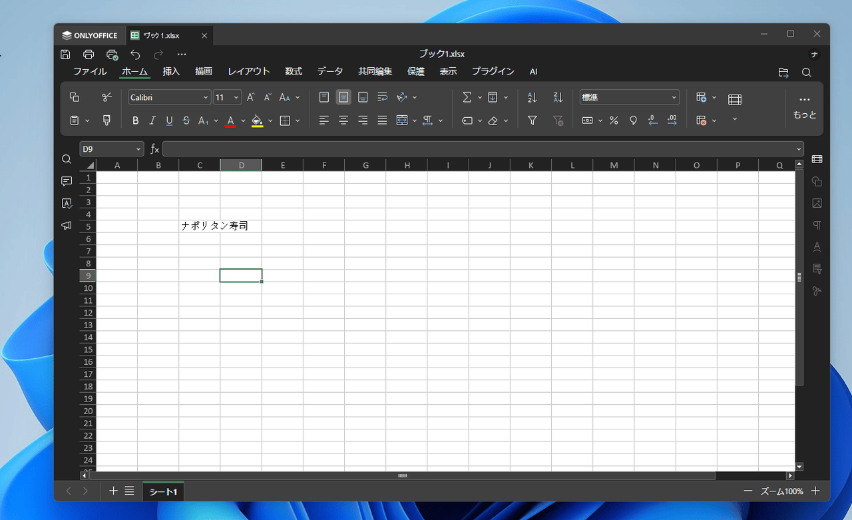Switch to the レイアウト tab
Screen dimensions: 852x520
(249, 72)
